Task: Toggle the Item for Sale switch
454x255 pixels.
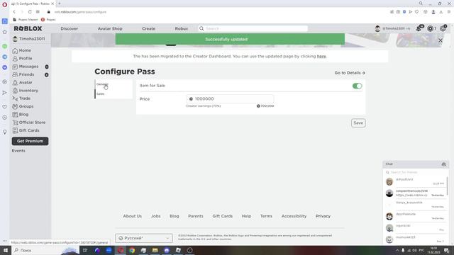Action: 357,86
